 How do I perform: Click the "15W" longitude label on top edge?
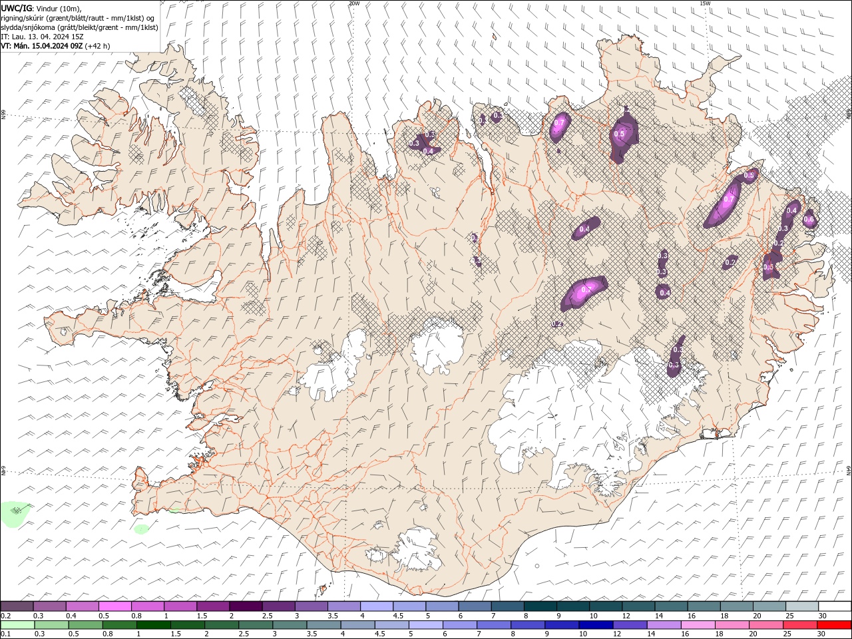(x=705, y=3)
